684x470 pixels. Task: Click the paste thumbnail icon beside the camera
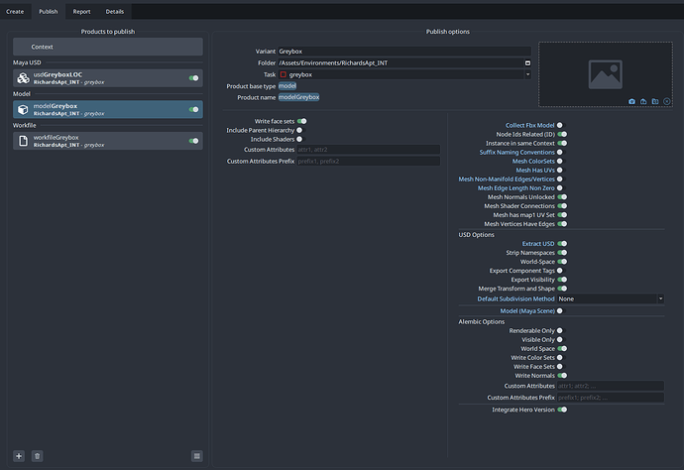pos(643,101)
